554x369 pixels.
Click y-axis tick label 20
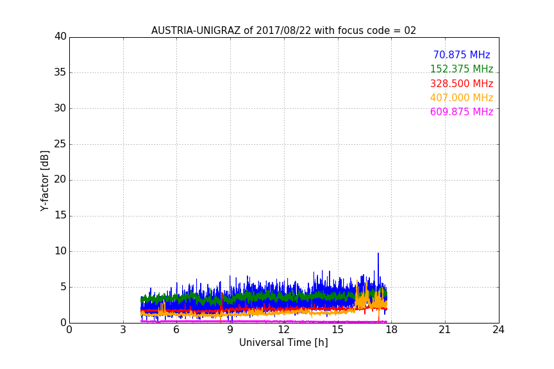click(60, 179)
